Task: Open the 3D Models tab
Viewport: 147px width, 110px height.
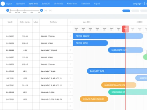Action: [59, 4]
